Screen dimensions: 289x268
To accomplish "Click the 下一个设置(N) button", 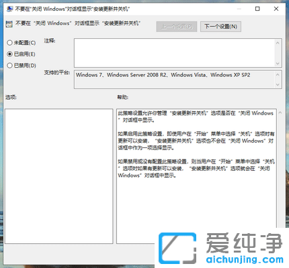I will point(220,27).
